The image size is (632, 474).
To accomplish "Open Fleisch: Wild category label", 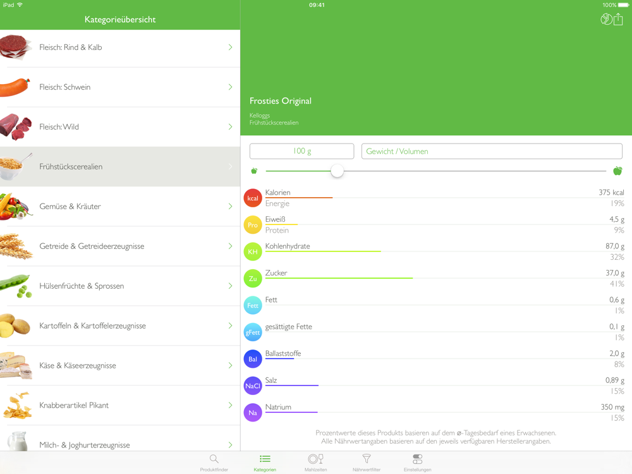I will tap(59, 126).
